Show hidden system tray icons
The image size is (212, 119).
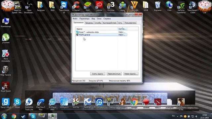coord(178,116)
